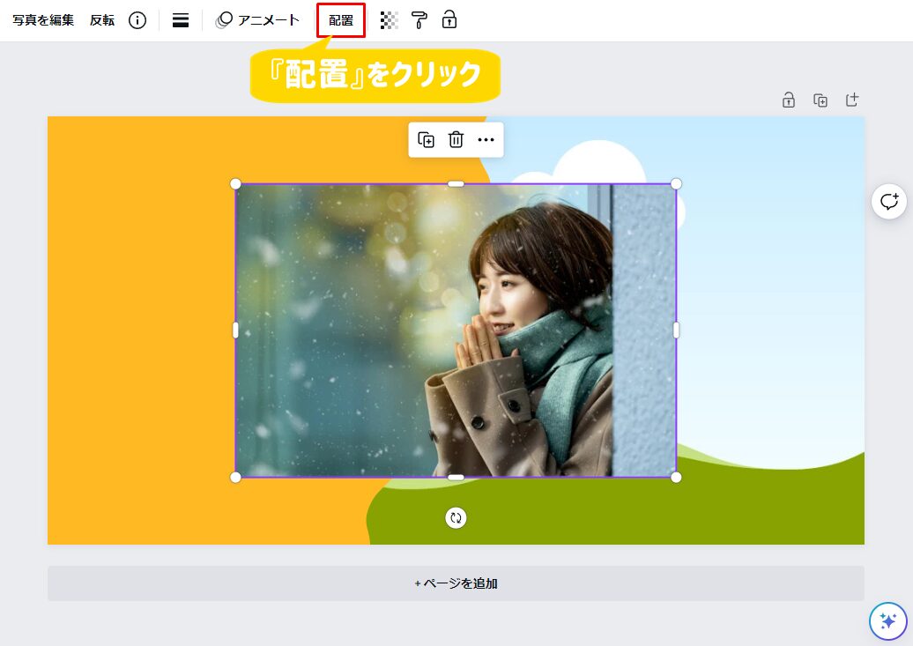Image resolution: width=913 pixels, height=646 pixels.
Task: Open the sparkle assistant button
Action: 888,621
